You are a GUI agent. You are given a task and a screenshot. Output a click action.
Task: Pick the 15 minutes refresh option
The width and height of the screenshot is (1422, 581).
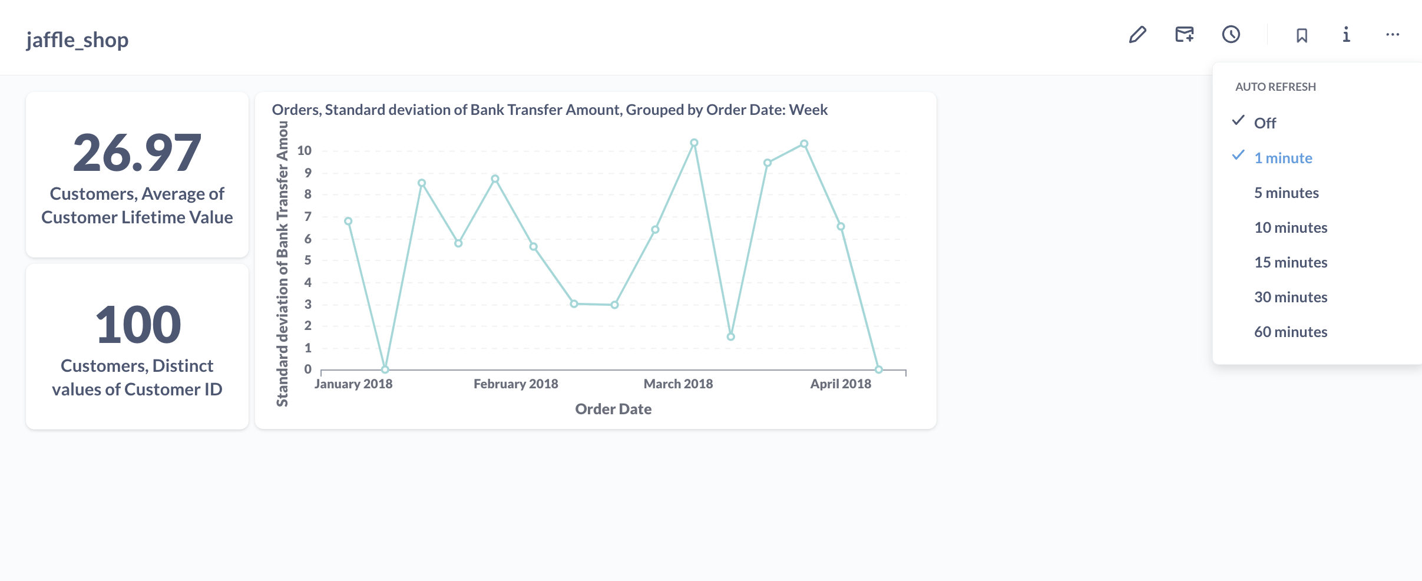point(1290,262)
